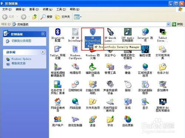Open 文件(F) menu
This screenshot has width=185, height=138.
click(7, 9)
